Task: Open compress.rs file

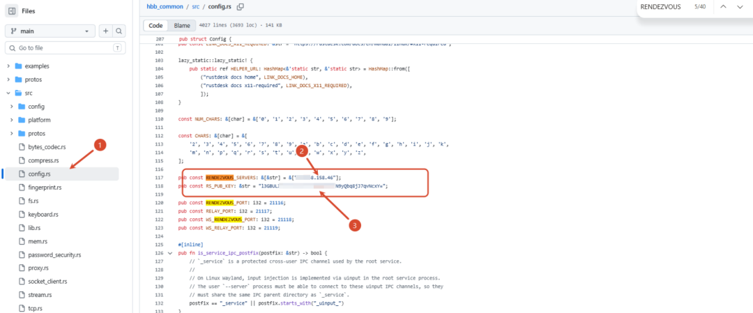Action: tap(43, 160)
